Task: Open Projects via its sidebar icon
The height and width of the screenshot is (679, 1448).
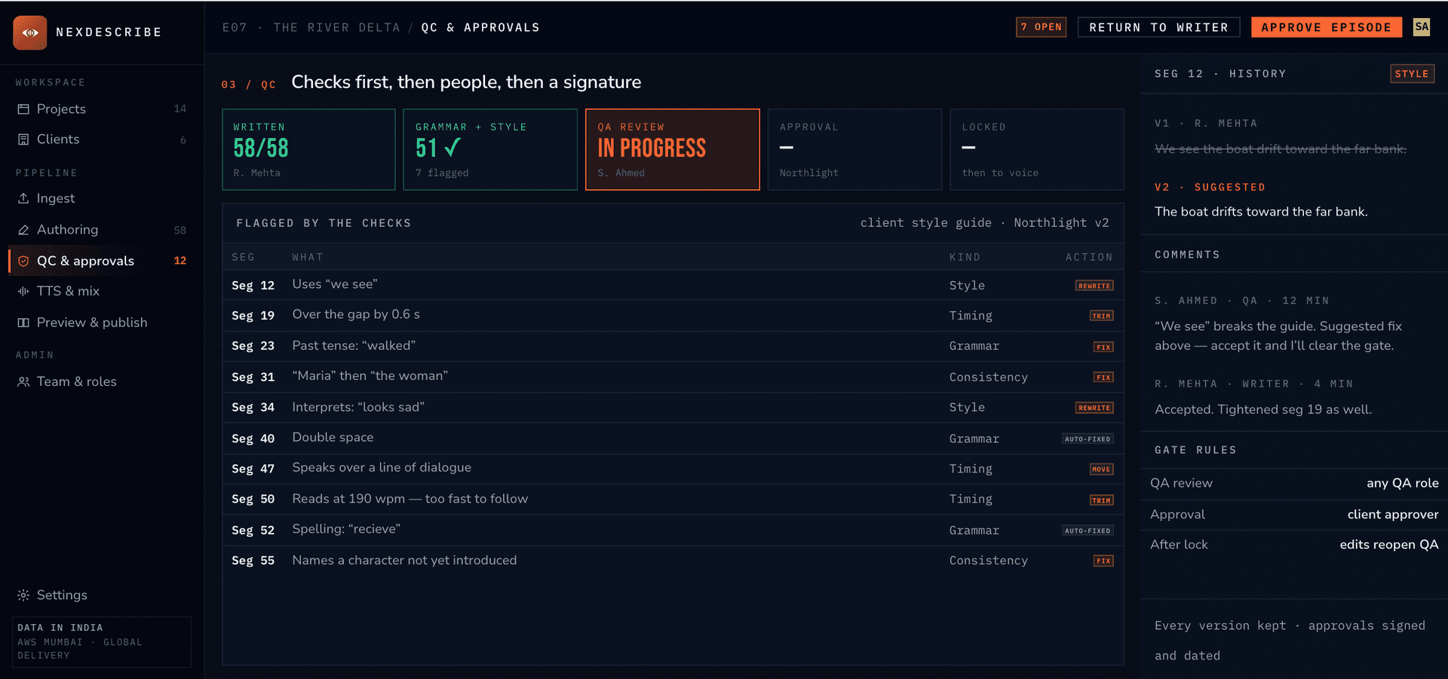Action: 23,109
